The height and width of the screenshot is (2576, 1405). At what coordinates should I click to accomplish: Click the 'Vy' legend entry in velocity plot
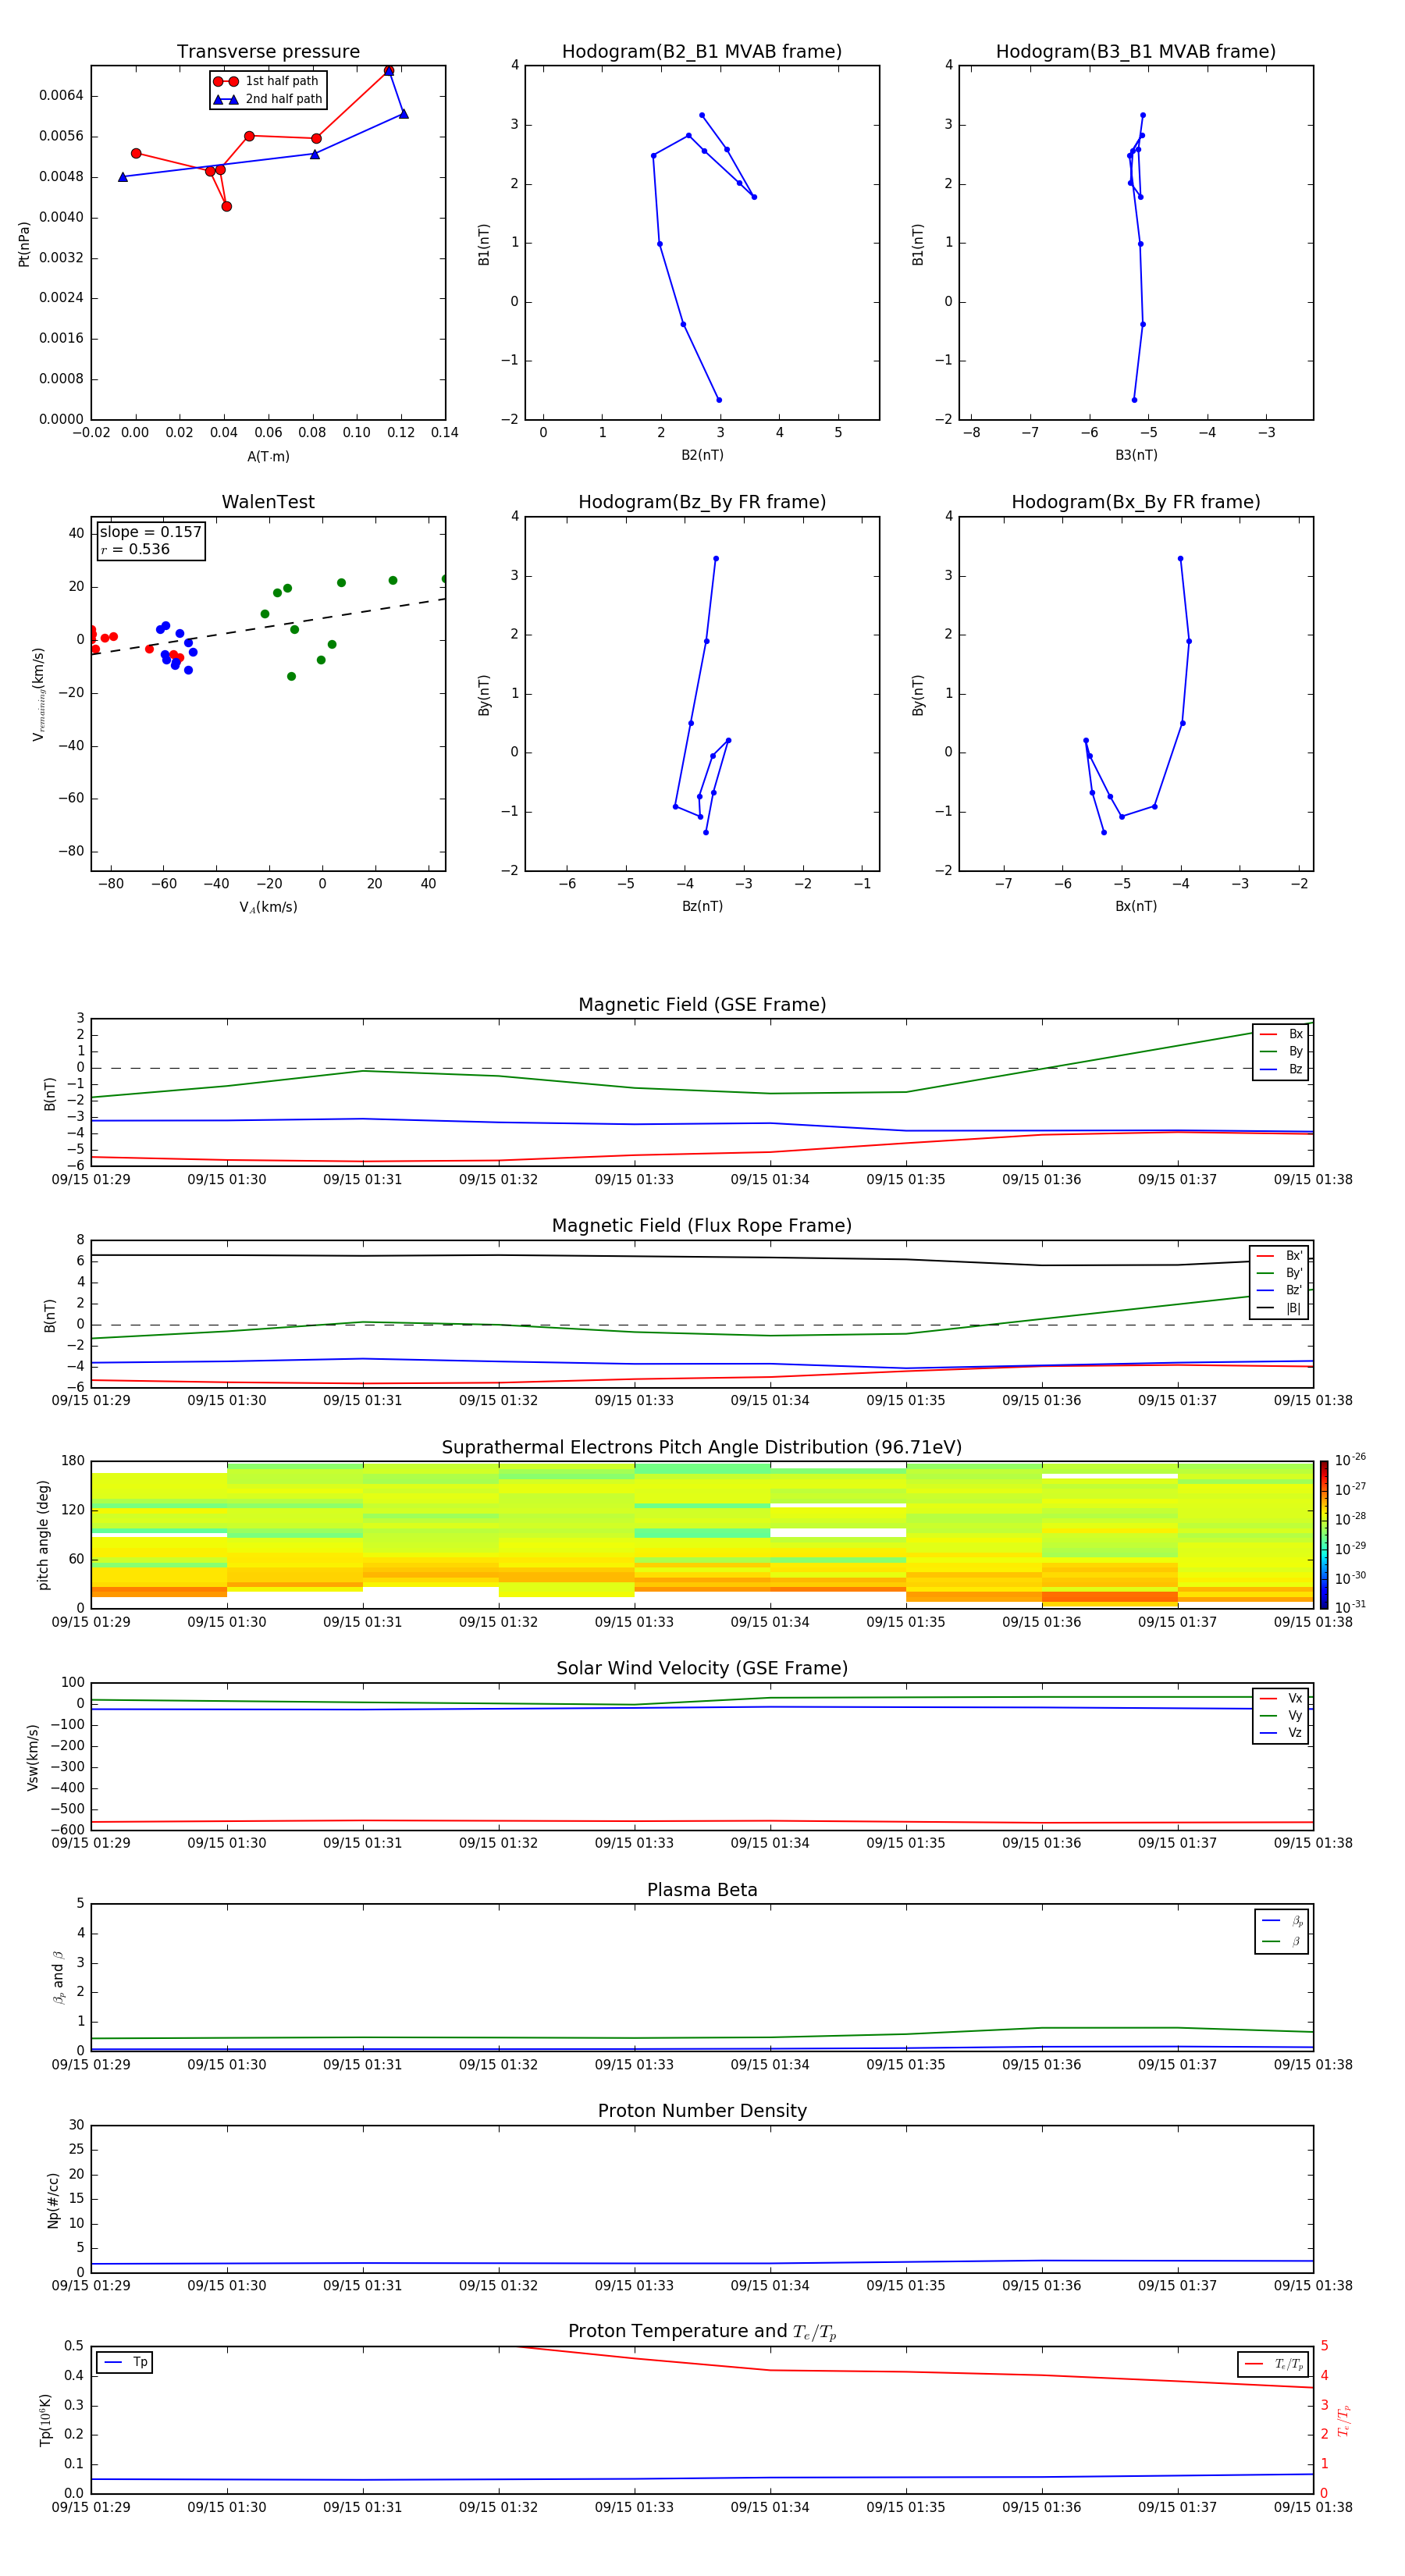(1281, 1715)
